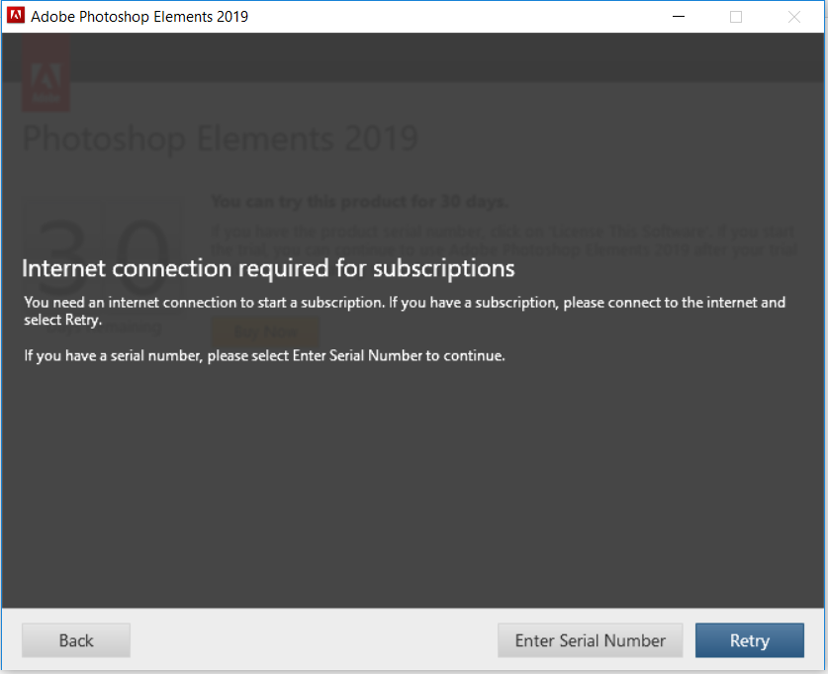
Task: Go back with the Back button
Action: (x=76, y=640)
